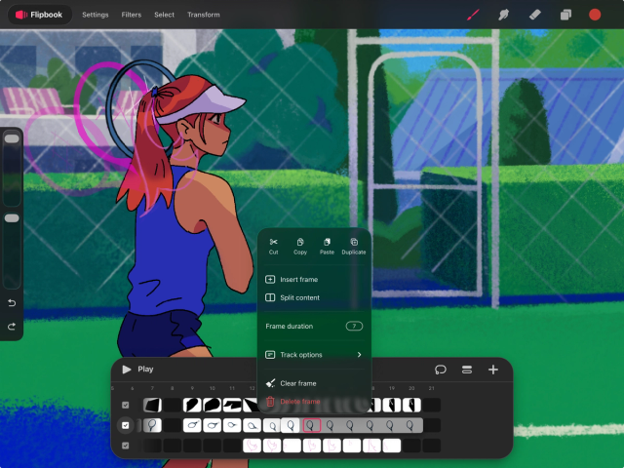Screen dimensions: 624x468
Task: Jump to frame 8 on timeline ruler
Action: click(x=172, y=388)
